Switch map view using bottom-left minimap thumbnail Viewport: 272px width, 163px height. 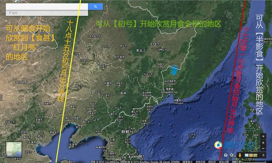(x=14, y=150)
